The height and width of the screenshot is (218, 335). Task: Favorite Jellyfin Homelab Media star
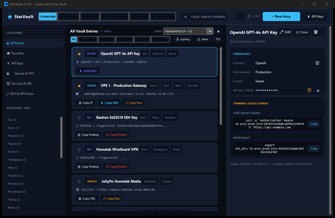[79, 182]
